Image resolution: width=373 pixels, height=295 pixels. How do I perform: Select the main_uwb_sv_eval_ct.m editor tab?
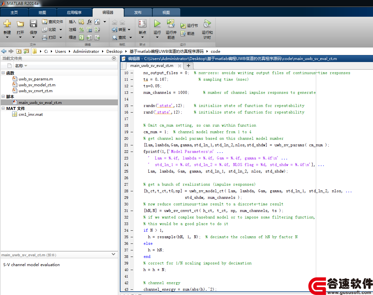tap(152, 66)
